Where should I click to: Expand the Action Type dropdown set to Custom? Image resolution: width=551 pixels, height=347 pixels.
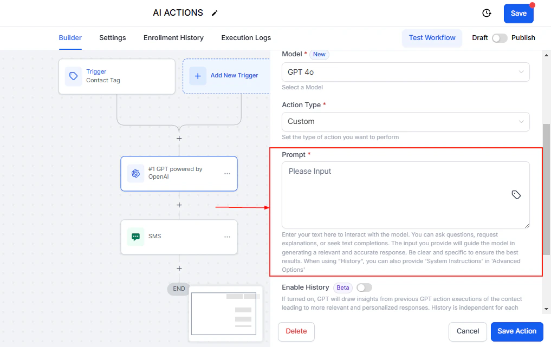[405, 121]
